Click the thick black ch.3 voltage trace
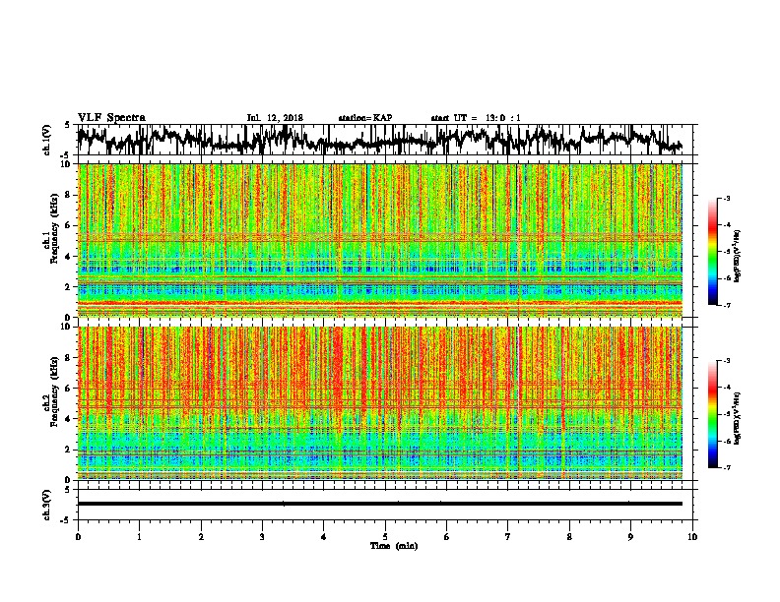780x602 pixels. [380, 504]
